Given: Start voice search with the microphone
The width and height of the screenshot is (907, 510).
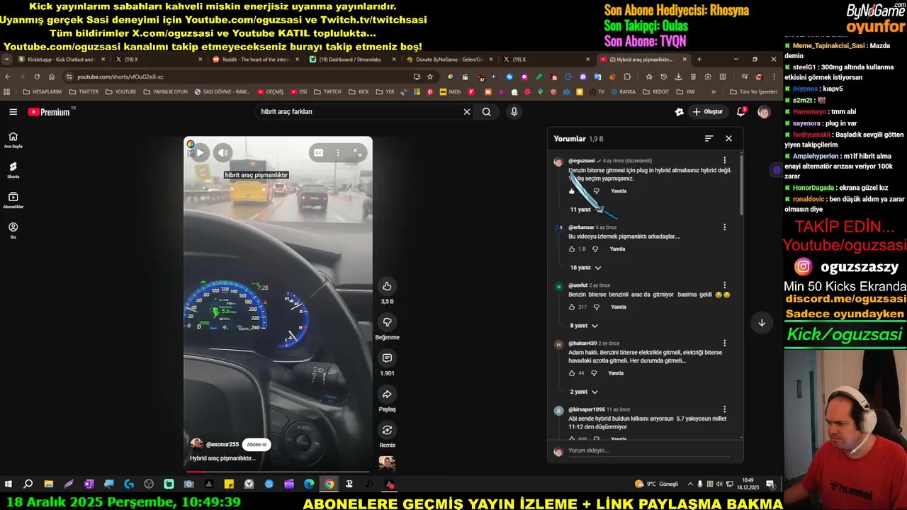Looking at the screenshot, I should tap(514, 112).
